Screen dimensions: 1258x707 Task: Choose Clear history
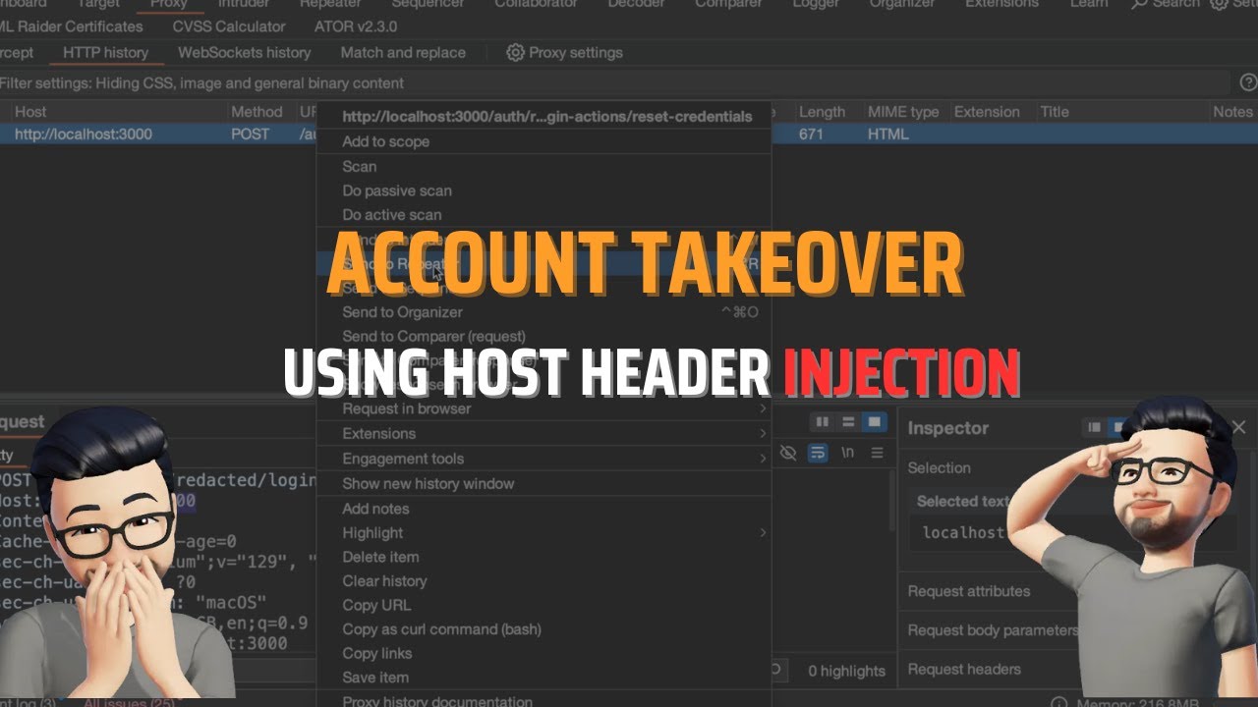pyautogui.click(x=384, y=581)
